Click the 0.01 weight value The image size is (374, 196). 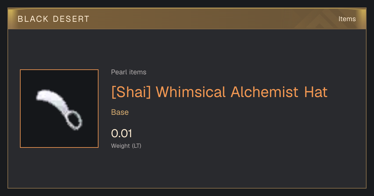(x=122, y=133)
